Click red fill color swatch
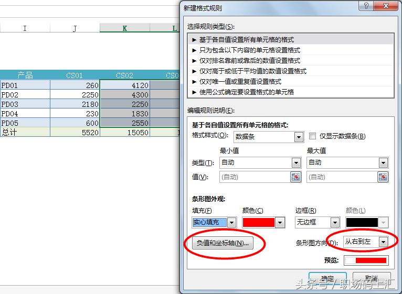 click(x=258, y=222)
